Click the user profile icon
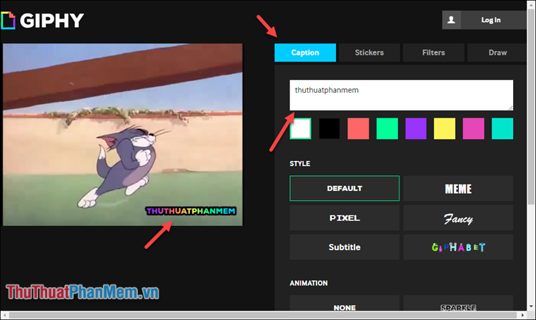536x320 pixels. 451,20
